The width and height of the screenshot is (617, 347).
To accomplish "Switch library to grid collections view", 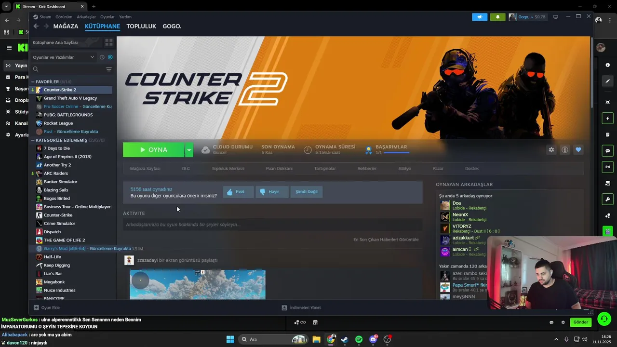I will pyautogui.click(x=109, y=42).
